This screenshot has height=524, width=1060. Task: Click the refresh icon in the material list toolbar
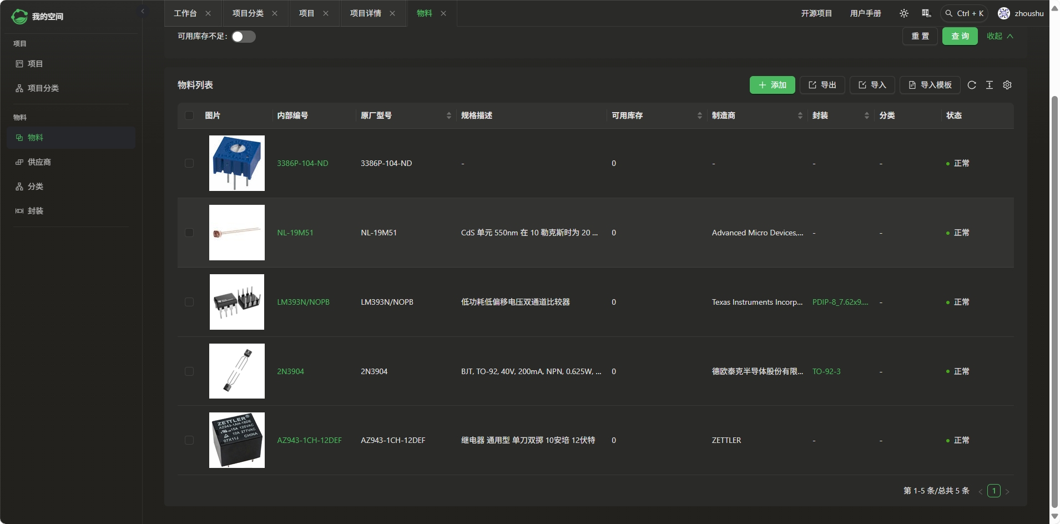972,85
